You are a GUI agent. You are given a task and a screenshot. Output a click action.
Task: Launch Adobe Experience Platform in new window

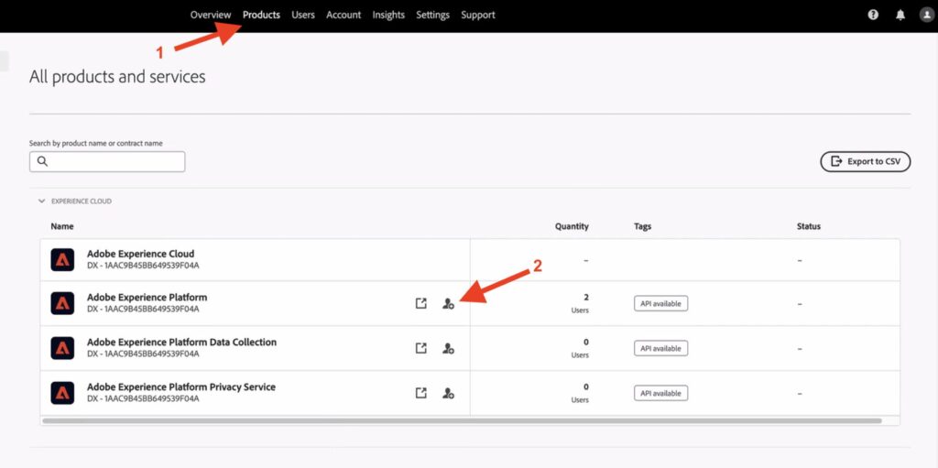(x=421, y=303)
